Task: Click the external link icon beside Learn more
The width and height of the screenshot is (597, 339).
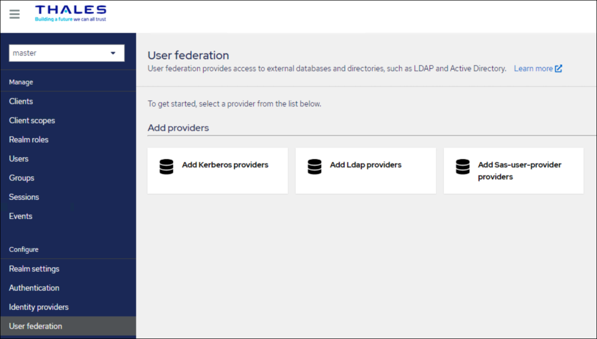Action: [558, 68]
